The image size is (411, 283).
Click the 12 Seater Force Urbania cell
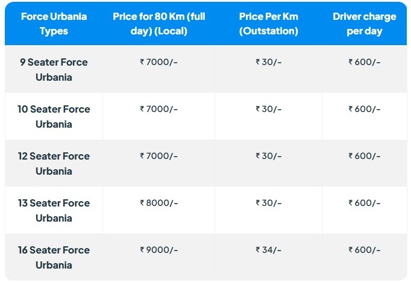(54, 164)
